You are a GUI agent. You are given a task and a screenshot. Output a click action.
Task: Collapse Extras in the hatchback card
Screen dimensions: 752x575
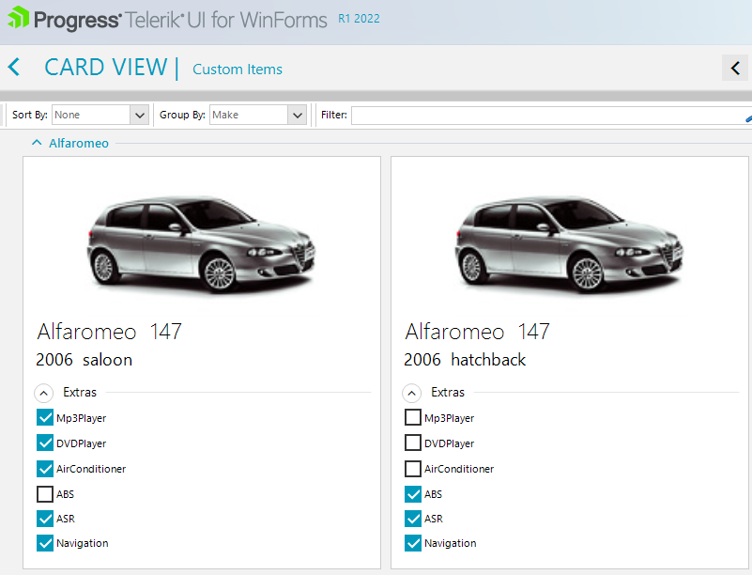[x=411, y=393]
